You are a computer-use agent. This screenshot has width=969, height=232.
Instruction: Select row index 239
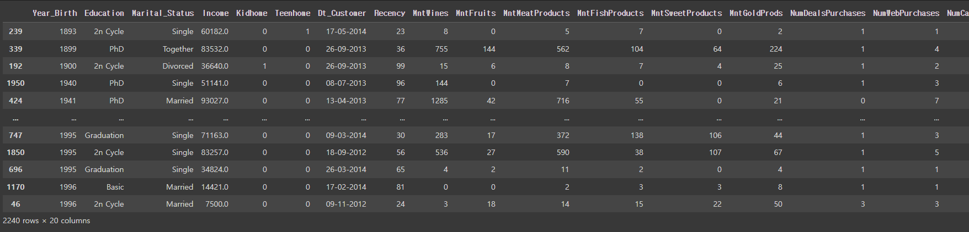[x=15, y=31]
